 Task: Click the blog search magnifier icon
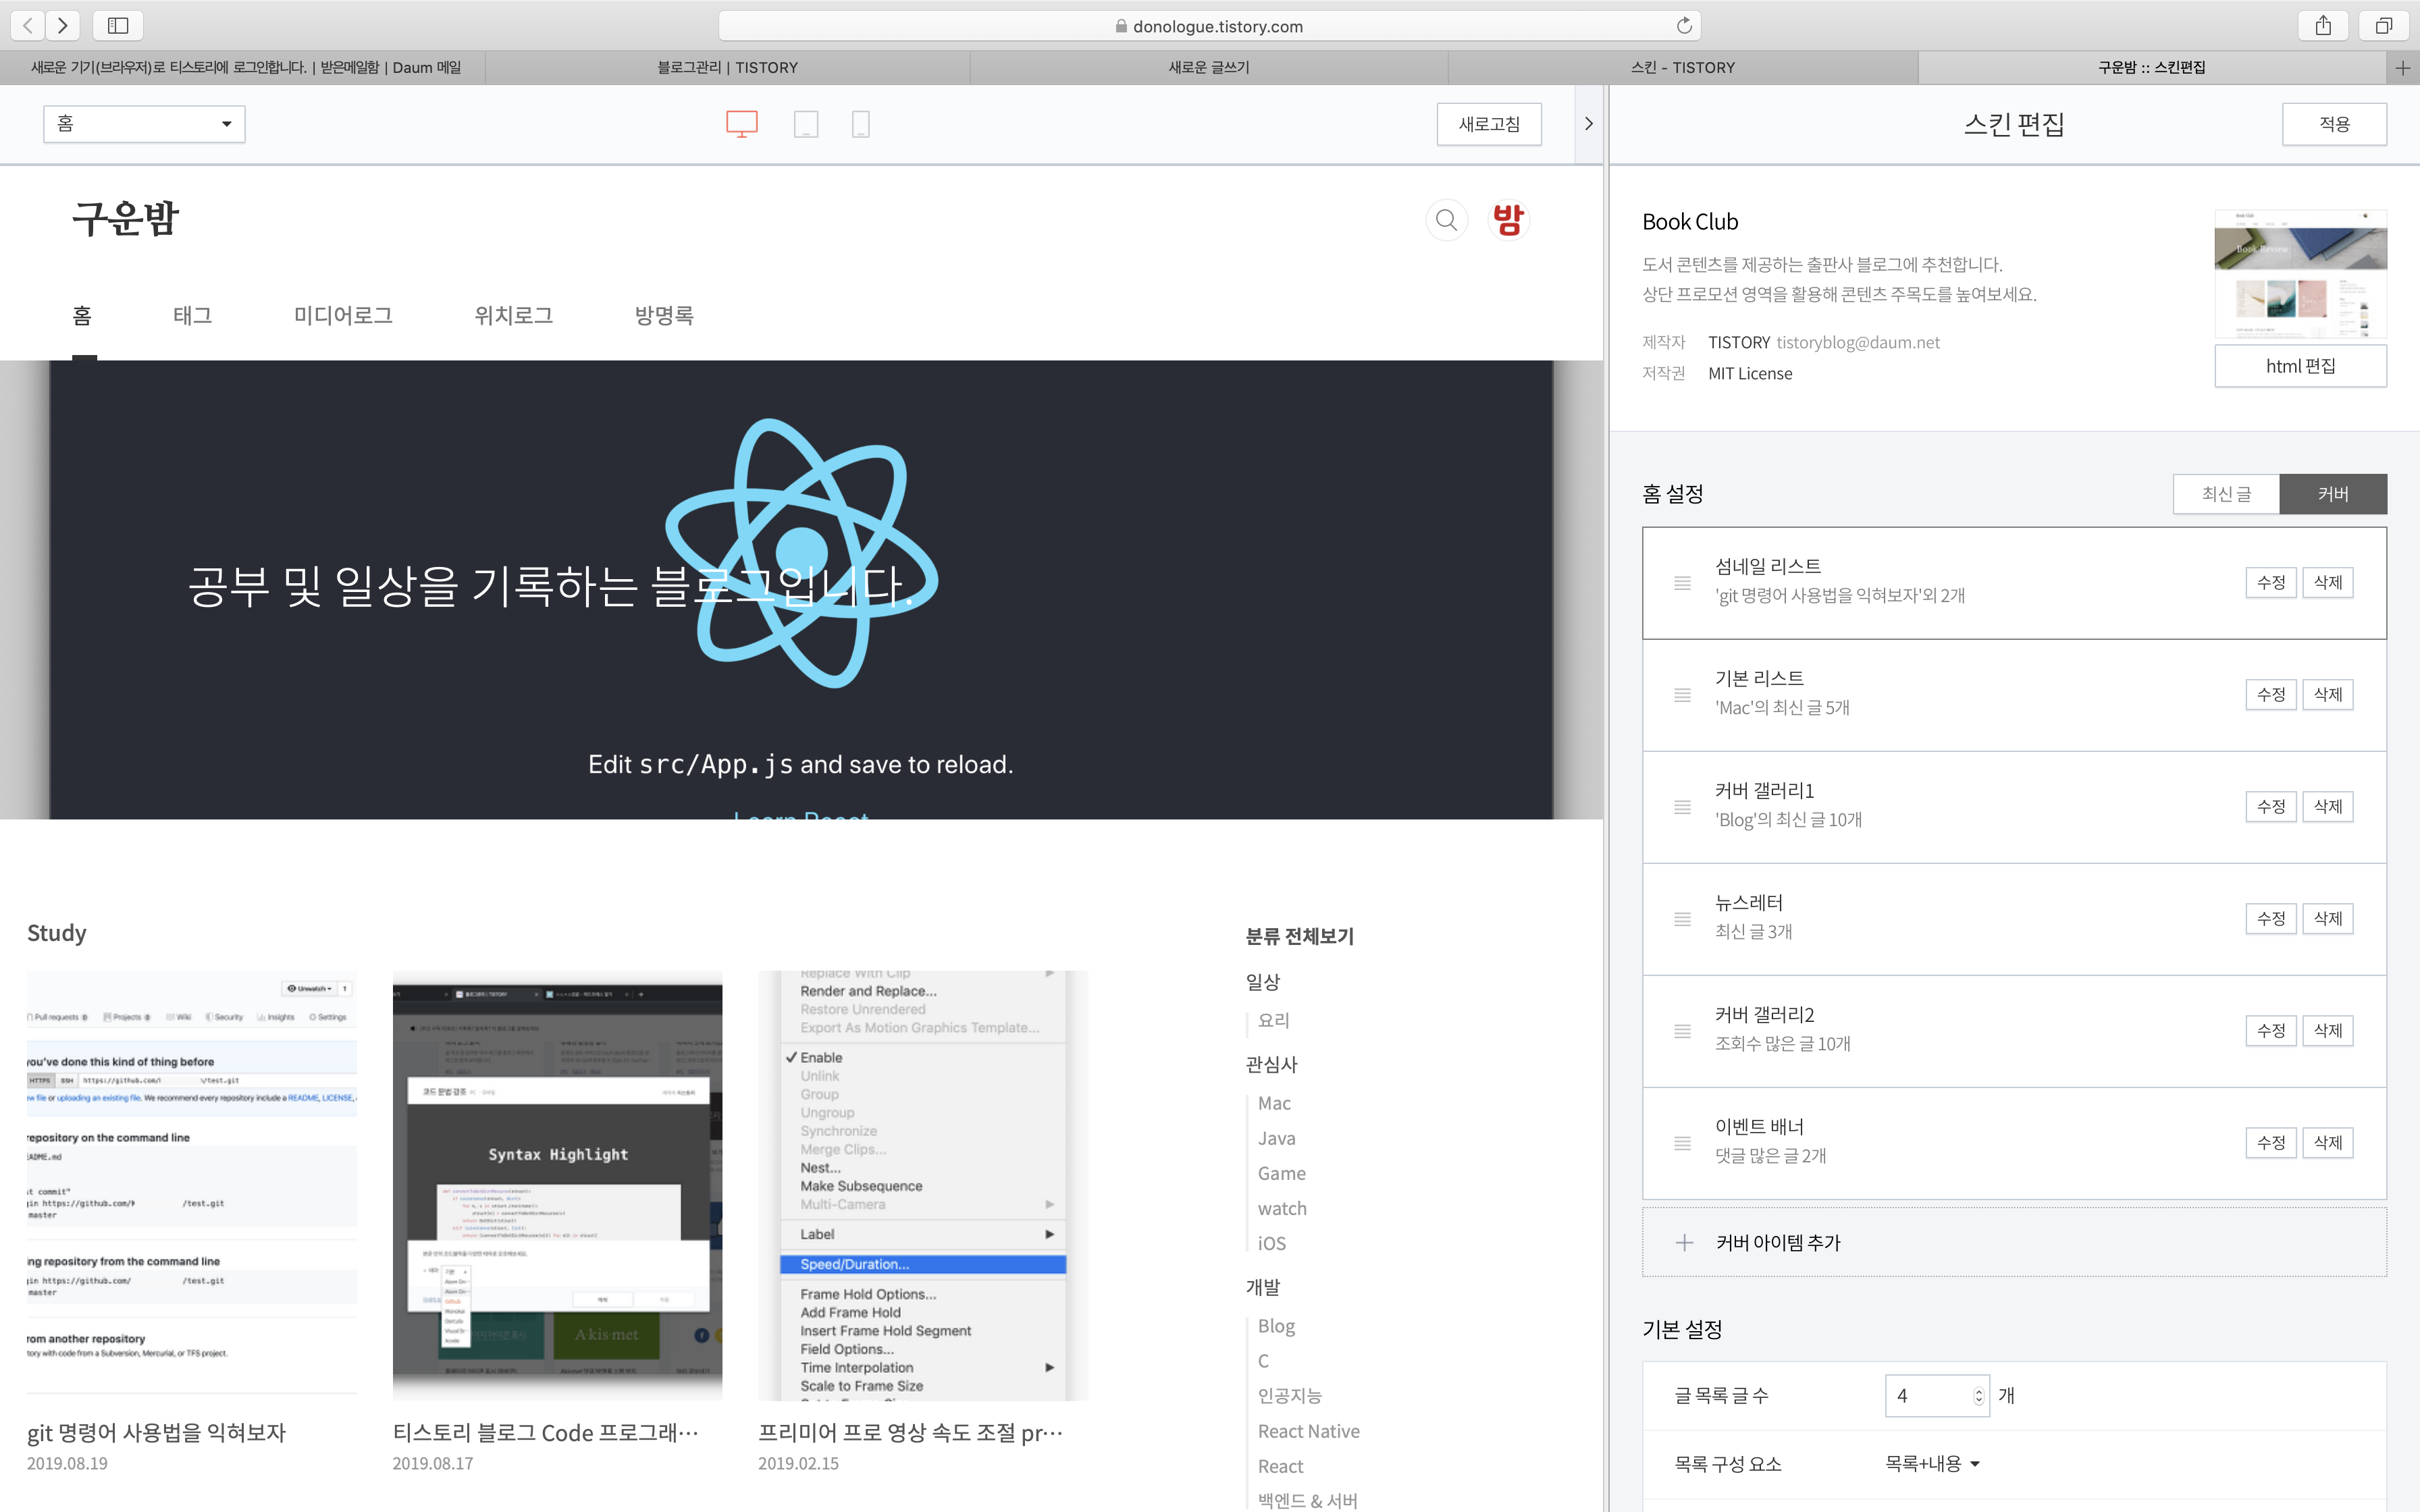click(1446, 220)
